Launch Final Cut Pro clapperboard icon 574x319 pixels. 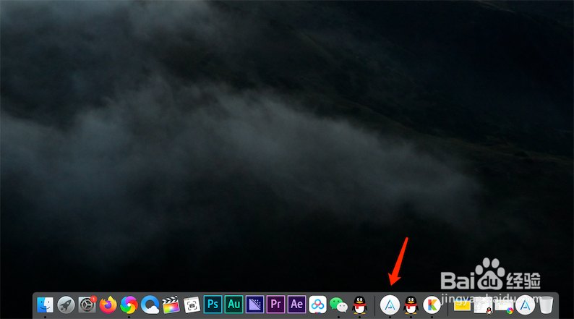[x=171, y=305]
